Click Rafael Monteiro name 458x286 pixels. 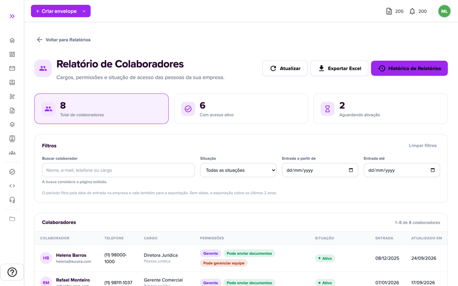[x=73, y=280]
